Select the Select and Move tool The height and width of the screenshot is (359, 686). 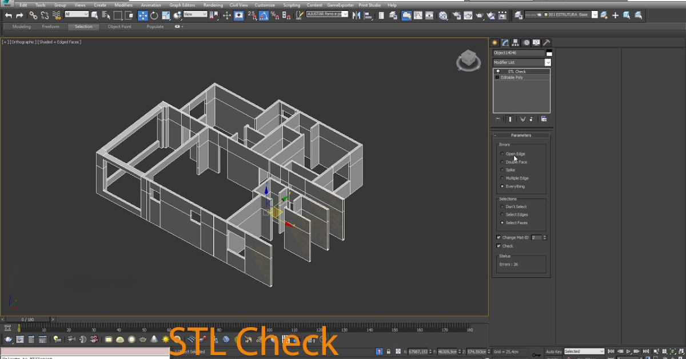(143, 15)
